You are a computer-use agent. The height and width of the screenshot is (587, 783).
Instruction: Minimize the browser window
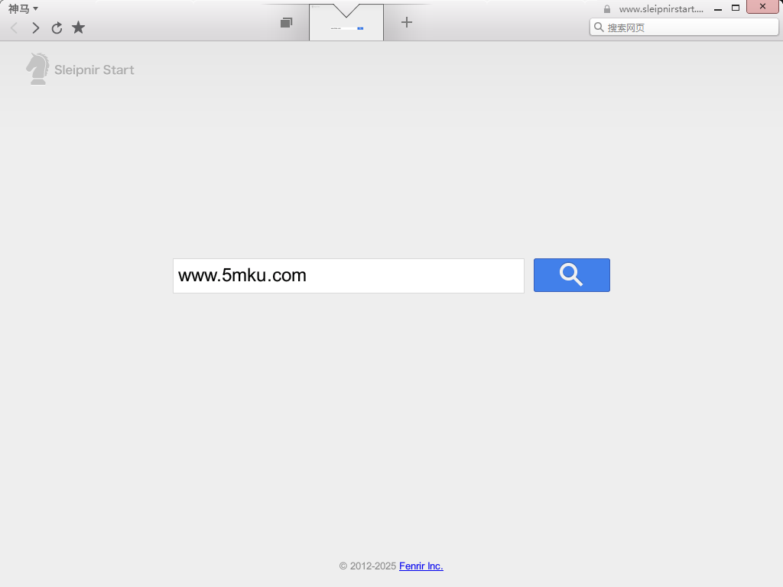(718, 8)
